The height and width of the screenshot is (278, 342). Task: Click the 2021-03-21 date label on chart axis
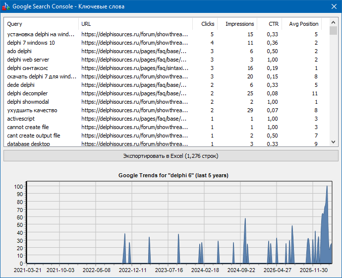coord(27,270)
